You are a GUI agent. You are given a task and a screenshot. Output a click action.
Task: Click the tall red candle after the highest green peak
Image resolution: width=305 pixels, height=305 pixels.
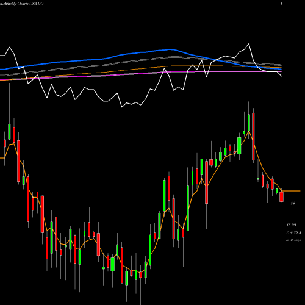pyautogui.click(x=253, y=137)
